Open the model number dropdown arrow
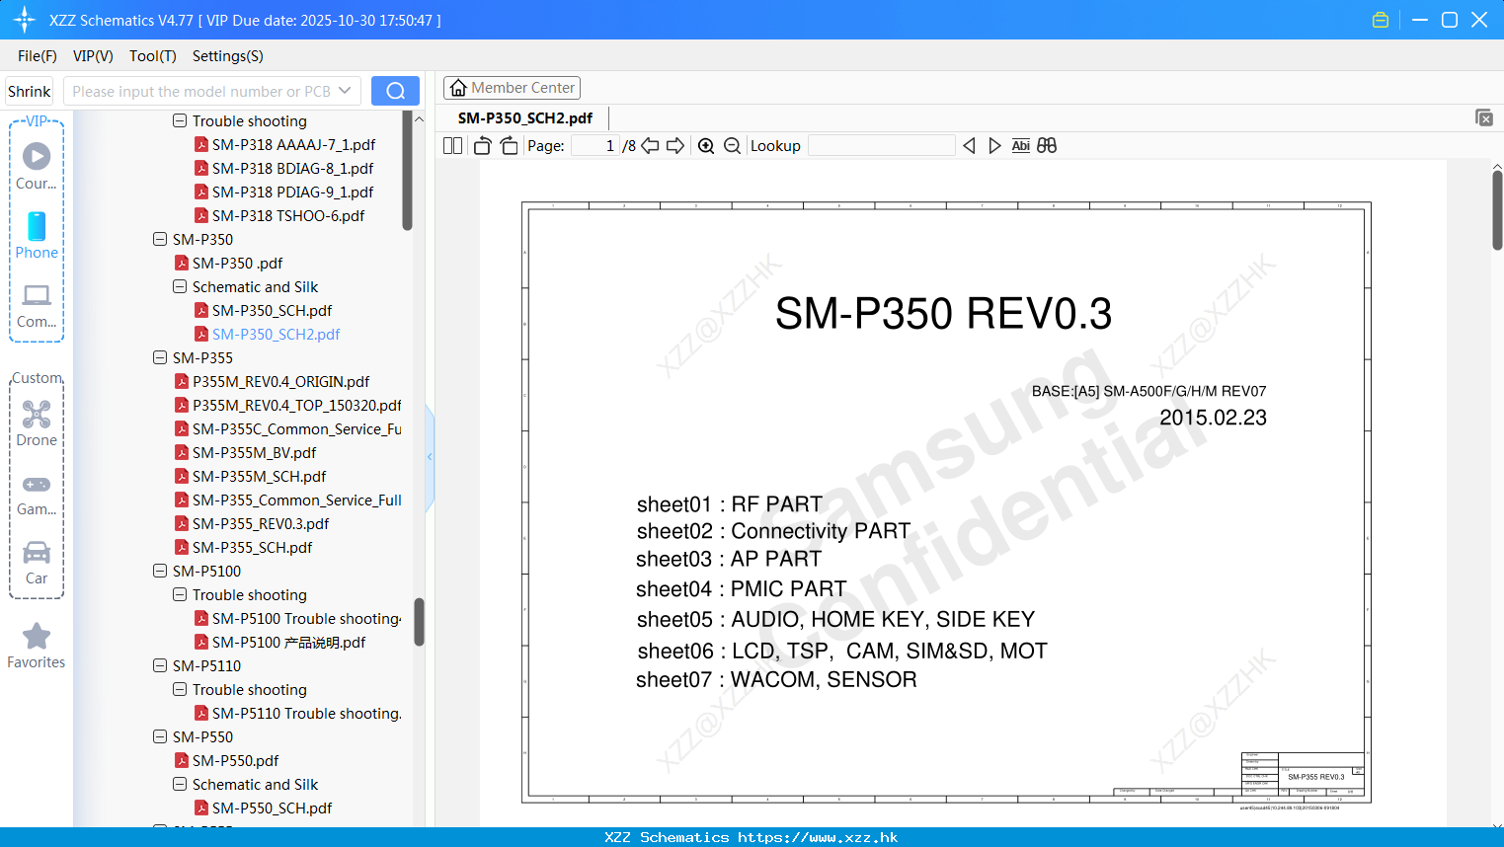This screenshot has width=1504, height=847. [345, 91]
